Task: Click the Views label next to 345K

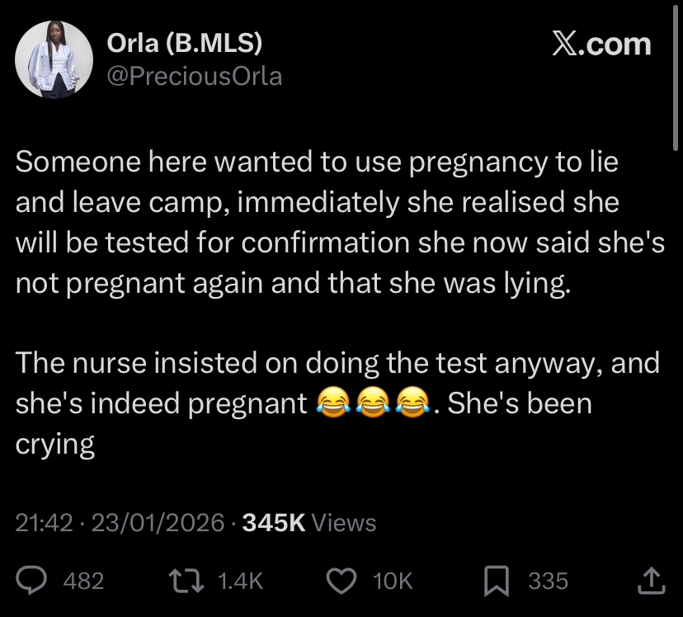Action: tap(344, 522)
